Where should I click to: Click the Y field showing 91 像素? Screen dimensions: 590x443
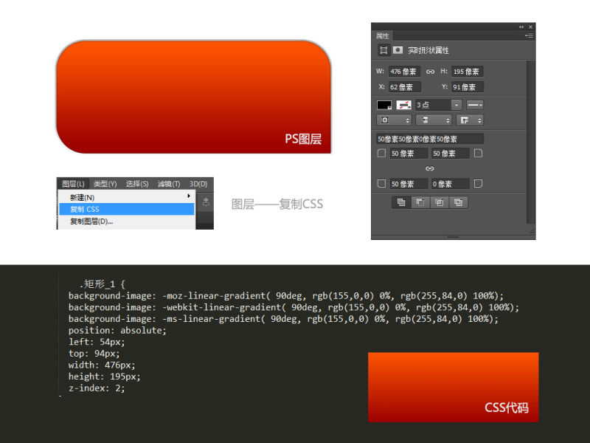tap(468, 87)
